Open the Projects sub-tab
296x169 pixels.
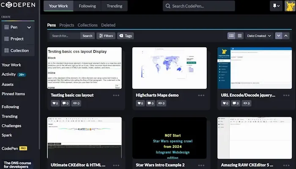click(x=67, y=25)
